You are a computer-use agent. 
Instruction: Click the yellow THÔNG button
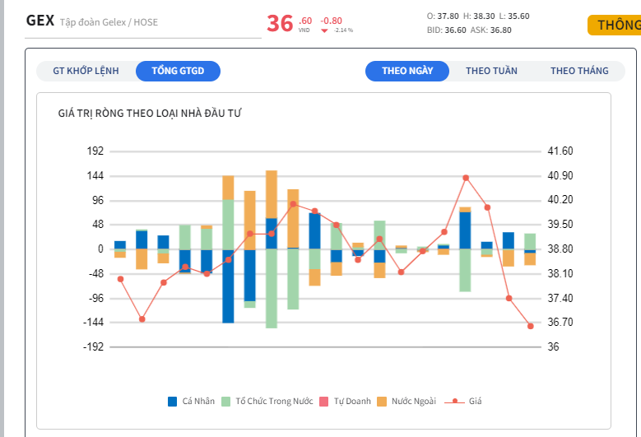pos(616,25)
